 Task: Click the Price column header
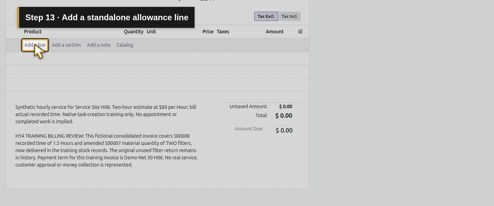point(208,32)
